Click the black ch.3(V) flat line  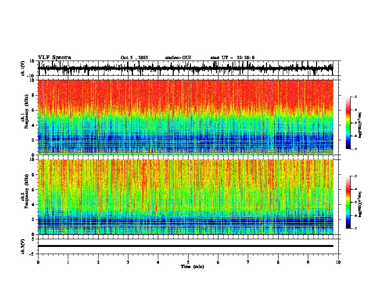tap(185, 246)
